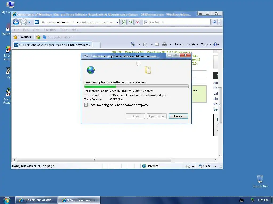Screen dimensions: 273x204
Task: Click the 1:29 PM clock
Action: click(x=263, y=200)
